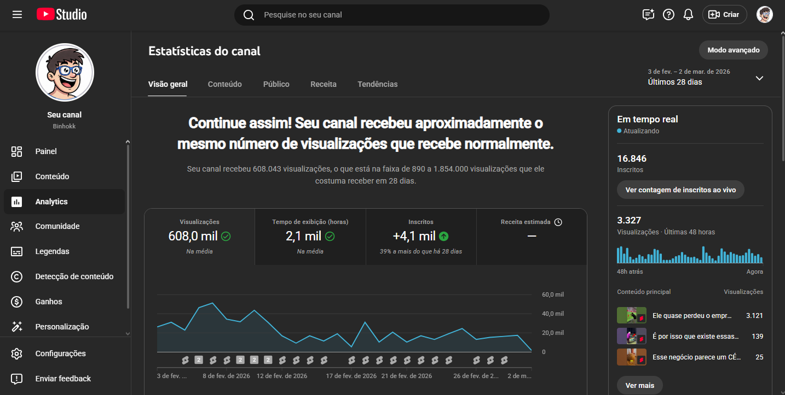Click thumbnail of the video with 3.121 views
Screen dimensions: 785x395
(632, 315)
